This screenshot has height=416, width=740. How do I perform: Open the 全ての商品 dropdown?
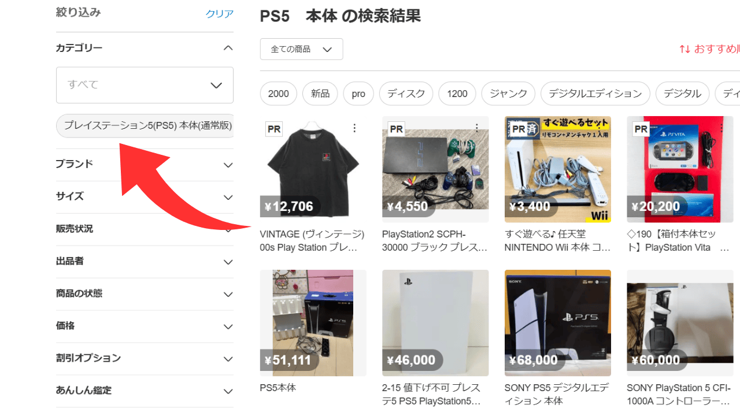[x=301, y=49]
